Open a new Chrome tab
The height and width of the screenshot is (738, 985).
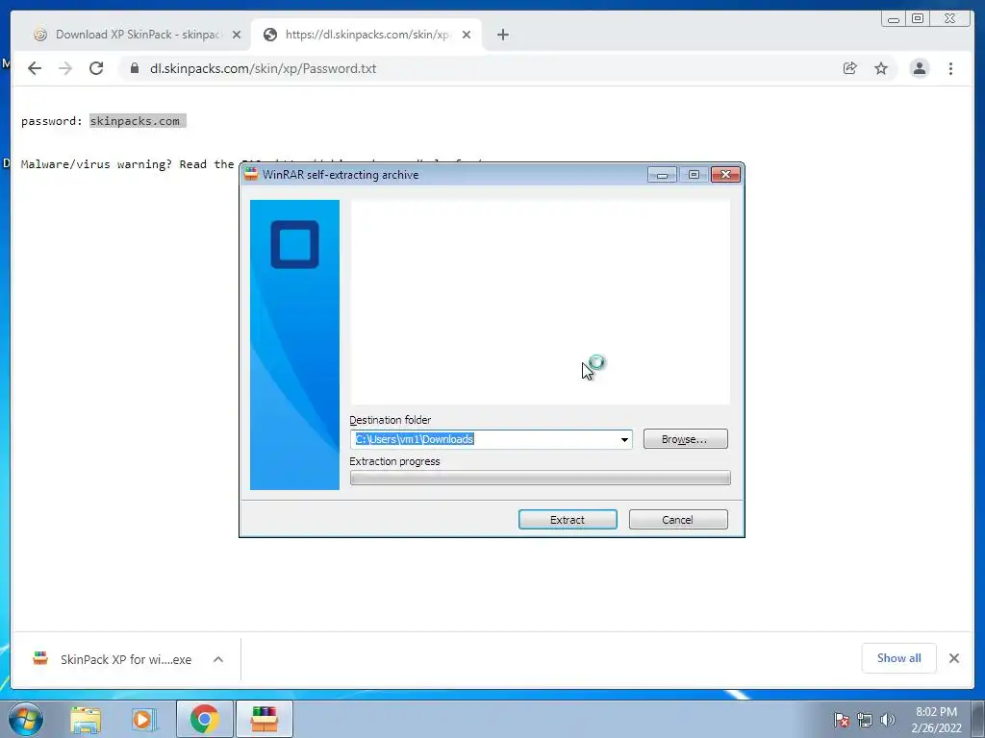click(502, 35)
